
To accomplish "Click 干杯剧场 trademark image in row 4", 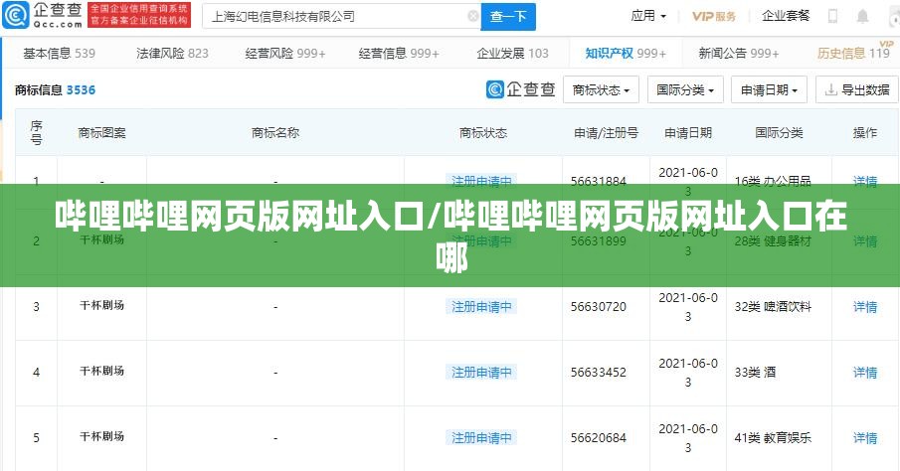I will 101,372.
